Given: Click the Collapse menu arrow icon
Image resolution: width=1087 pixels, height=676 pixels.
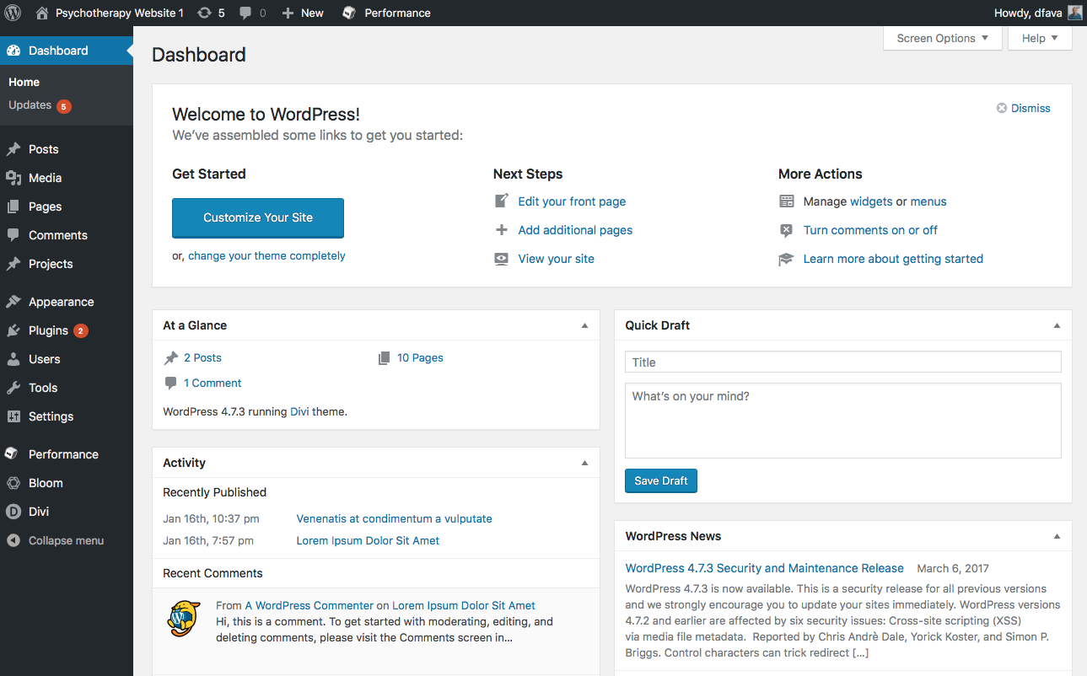Looking at the screenshot, I should 13,540.
